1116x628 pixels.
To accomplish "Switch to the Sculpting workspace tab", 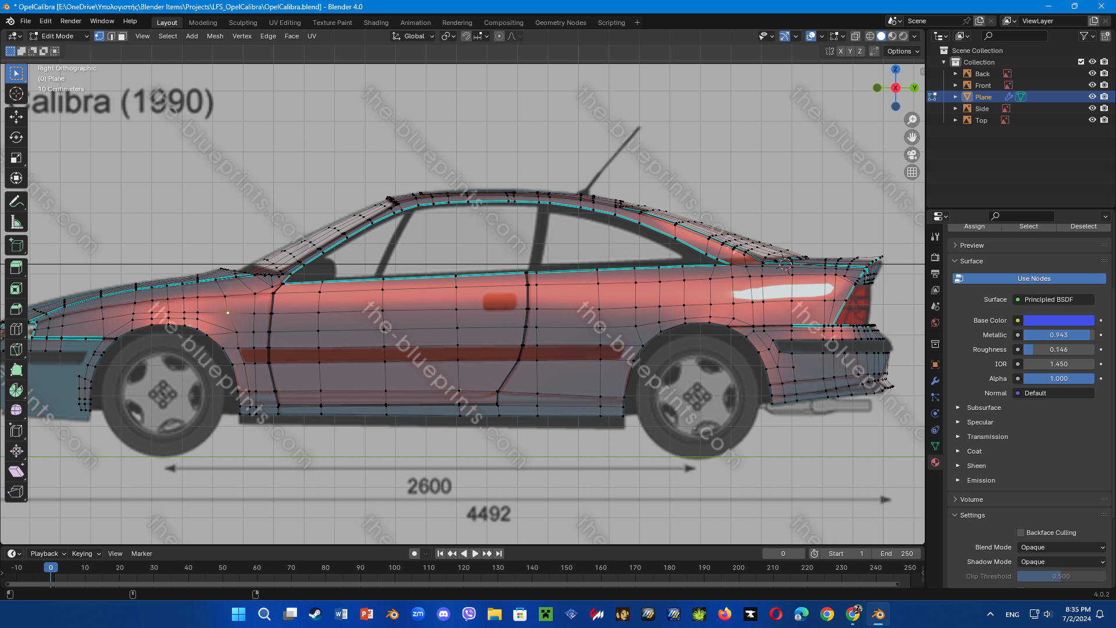I will [x=242, y=23].
